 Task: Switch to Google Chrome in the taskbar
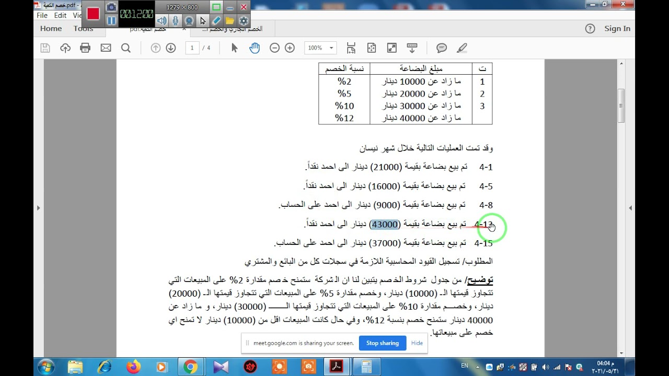[x=190, y=367]
